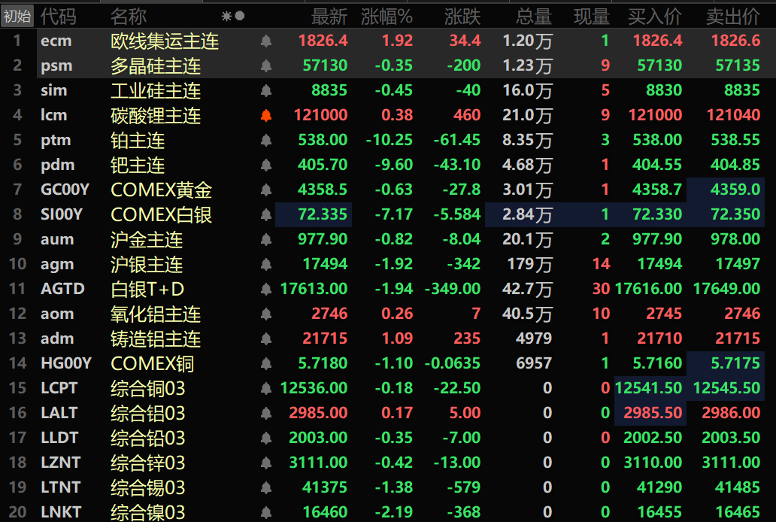
Task: Click the 卖出价 column header
Action: pyautogui.click(x=732, y=16)
